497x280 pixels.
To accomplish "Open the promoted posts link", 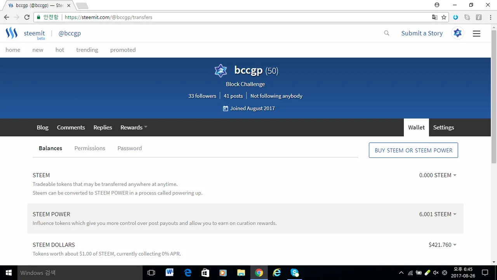I will click(x=123, y=50).
